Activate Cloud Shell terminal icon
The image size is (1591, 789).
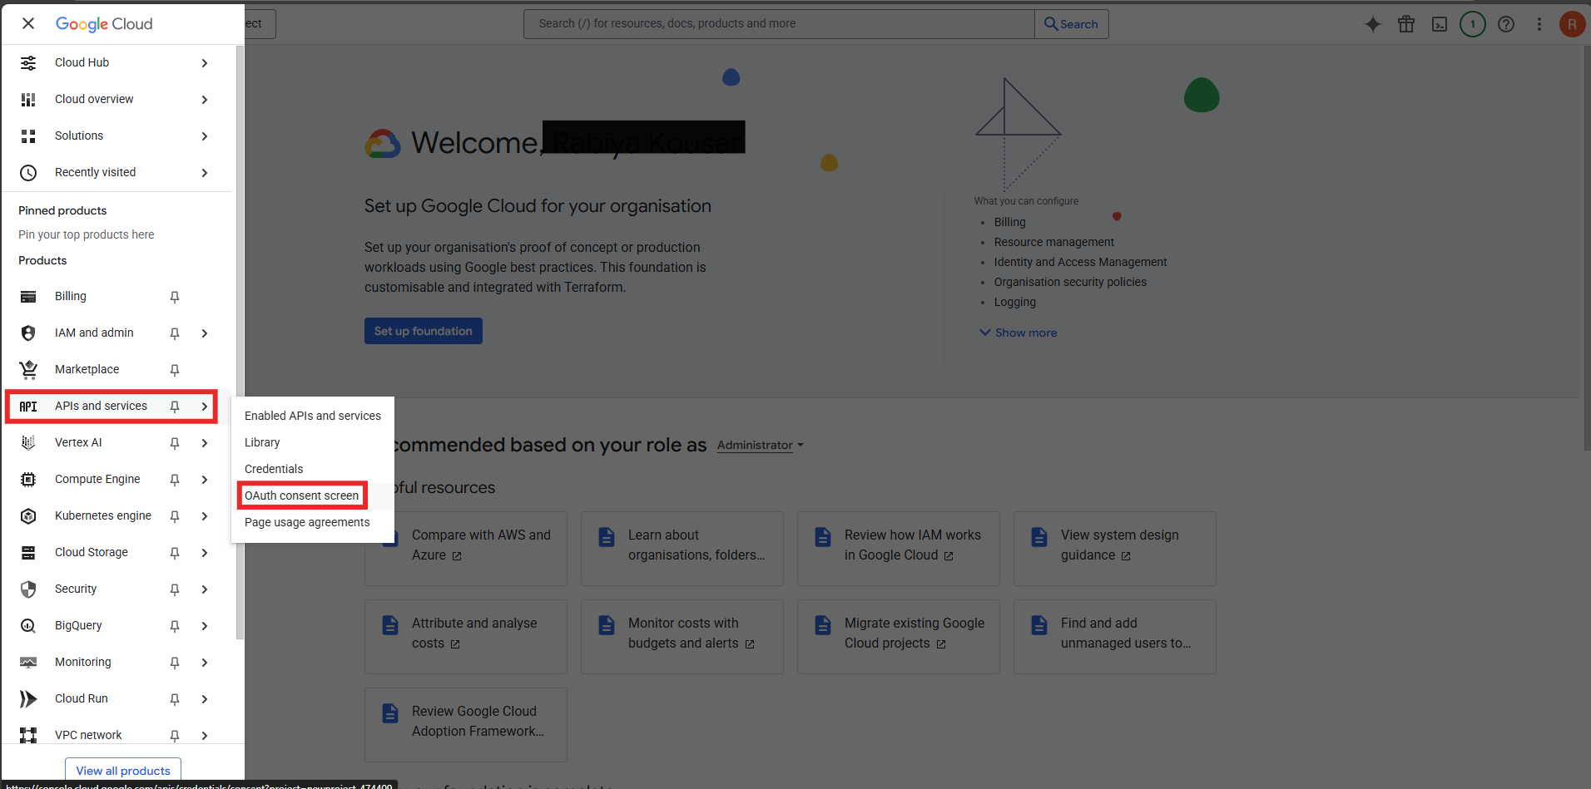pos(1439,23)
